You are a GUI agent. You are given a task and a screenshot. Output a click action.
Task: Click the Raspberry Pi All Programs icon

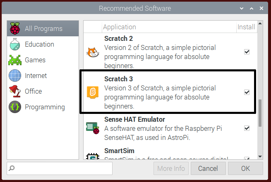(x=15, y=29)
